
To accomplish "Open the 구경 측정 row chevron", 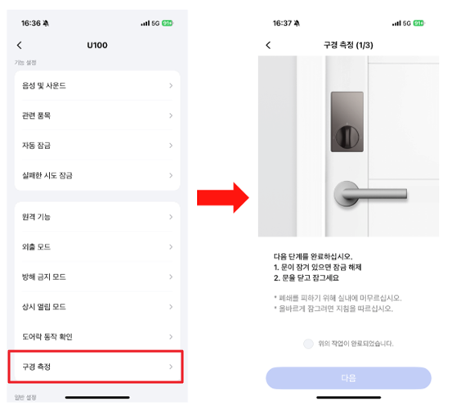I will click(x=171, y=367).
